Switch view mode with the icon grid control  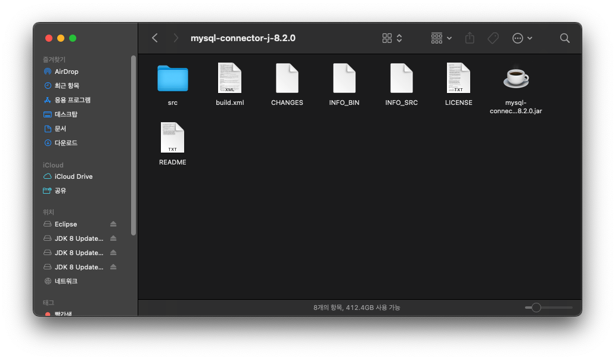[x=392, y=38]
